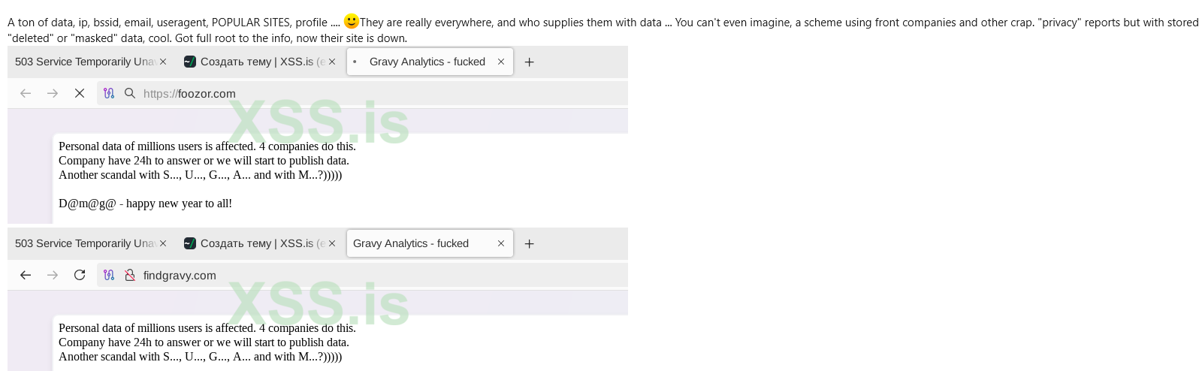Viewport: 1202px width, 371px height.
Task: Close the bottom 503 Service tab
Action: (x=163, y=243)
